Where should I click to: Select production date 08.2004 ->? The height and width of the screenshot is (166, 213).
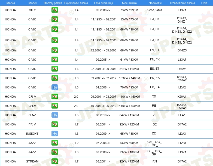click(103, 124)
